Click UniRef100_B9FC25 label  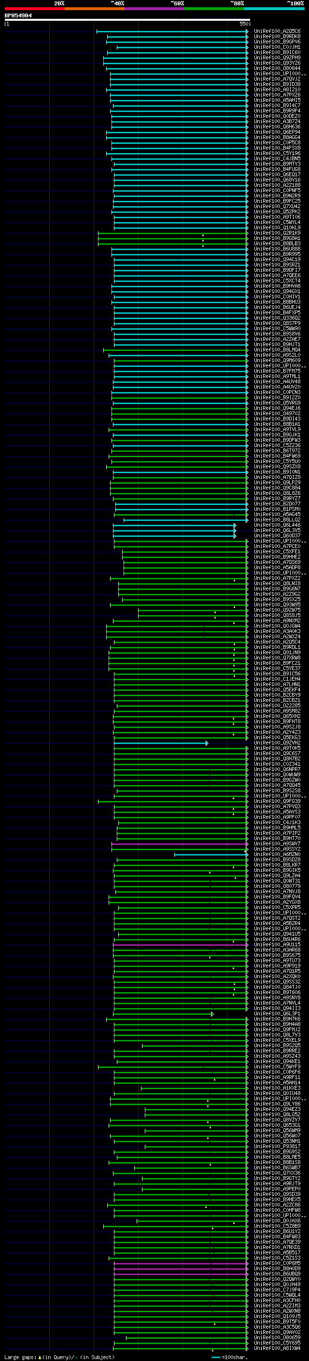277,201
